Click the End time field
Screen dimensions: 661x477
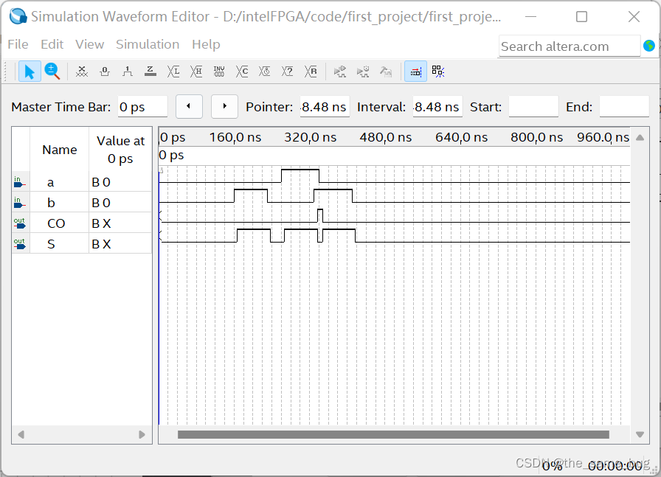click(x=624, y=107)
